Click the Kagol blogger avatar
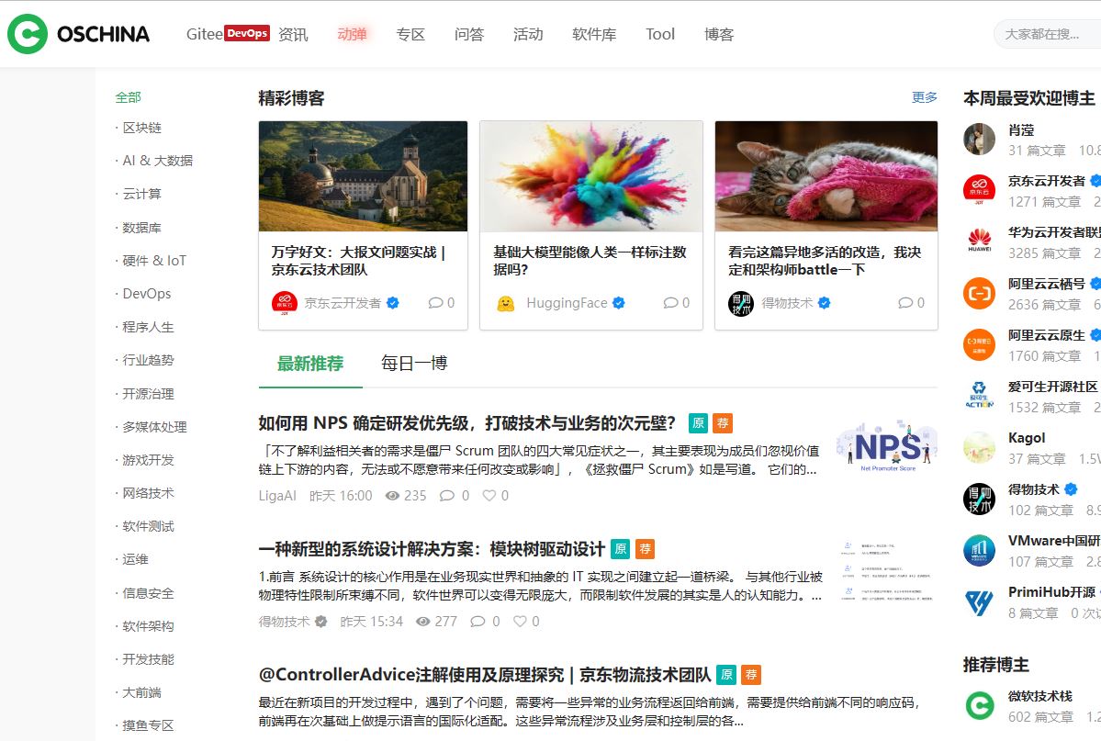This screenshot has width=1101, height=741. coord(980,447)
